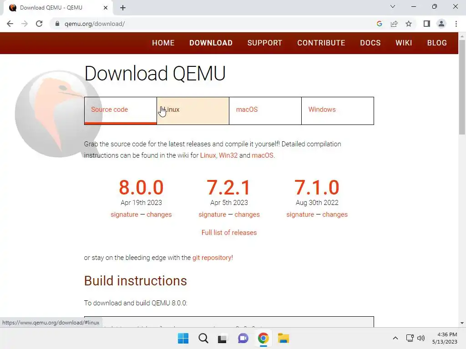Close the Download QEMU tab
466x349 pixels.
point(106,8)
